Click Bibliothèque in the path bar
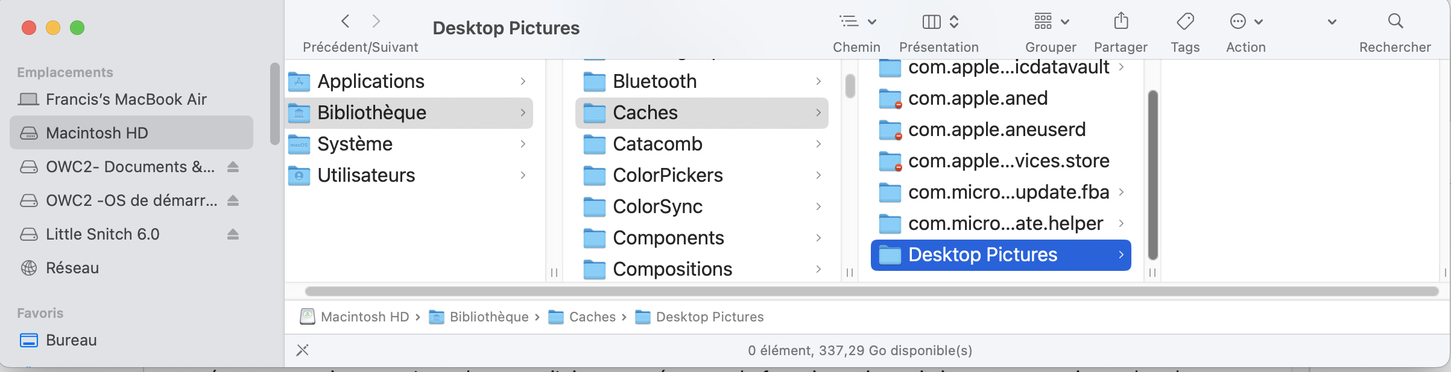 click(x=488, y=317)
